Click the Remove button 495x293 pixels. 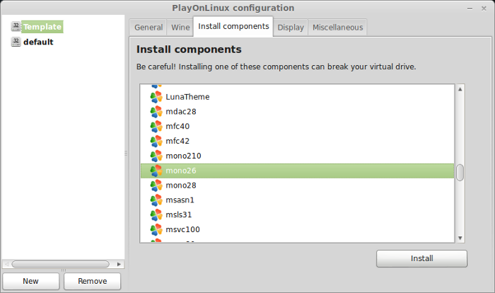pos(92,281)
